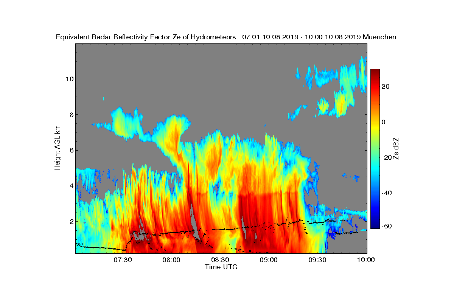454x302 pixels.
Task: Click the height tick label 2
Action: [x=71, y=221]
